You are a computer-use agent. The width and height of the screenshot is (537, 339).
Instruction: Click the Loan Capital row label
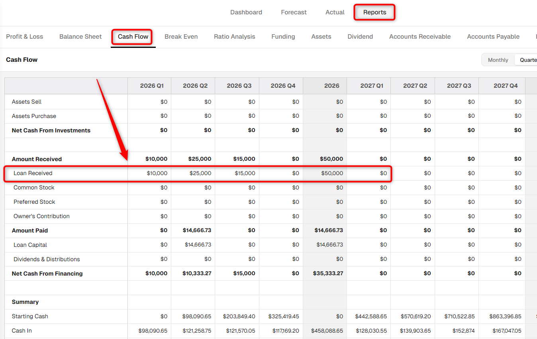point(30,245)
